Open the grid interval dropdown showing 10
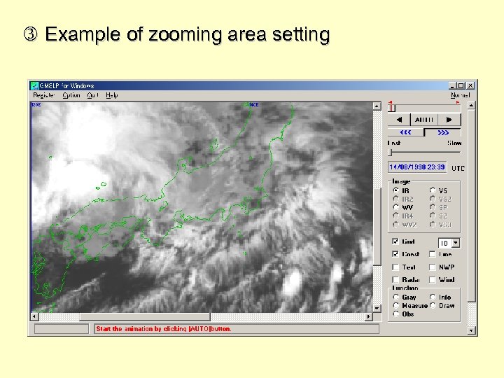The height and width of the screenshot is (378, 504). pos(456,243)
